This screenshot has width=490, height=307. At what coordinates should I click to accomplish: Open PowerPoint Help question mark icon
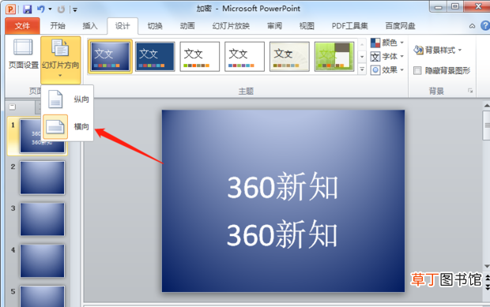point(485,25)
